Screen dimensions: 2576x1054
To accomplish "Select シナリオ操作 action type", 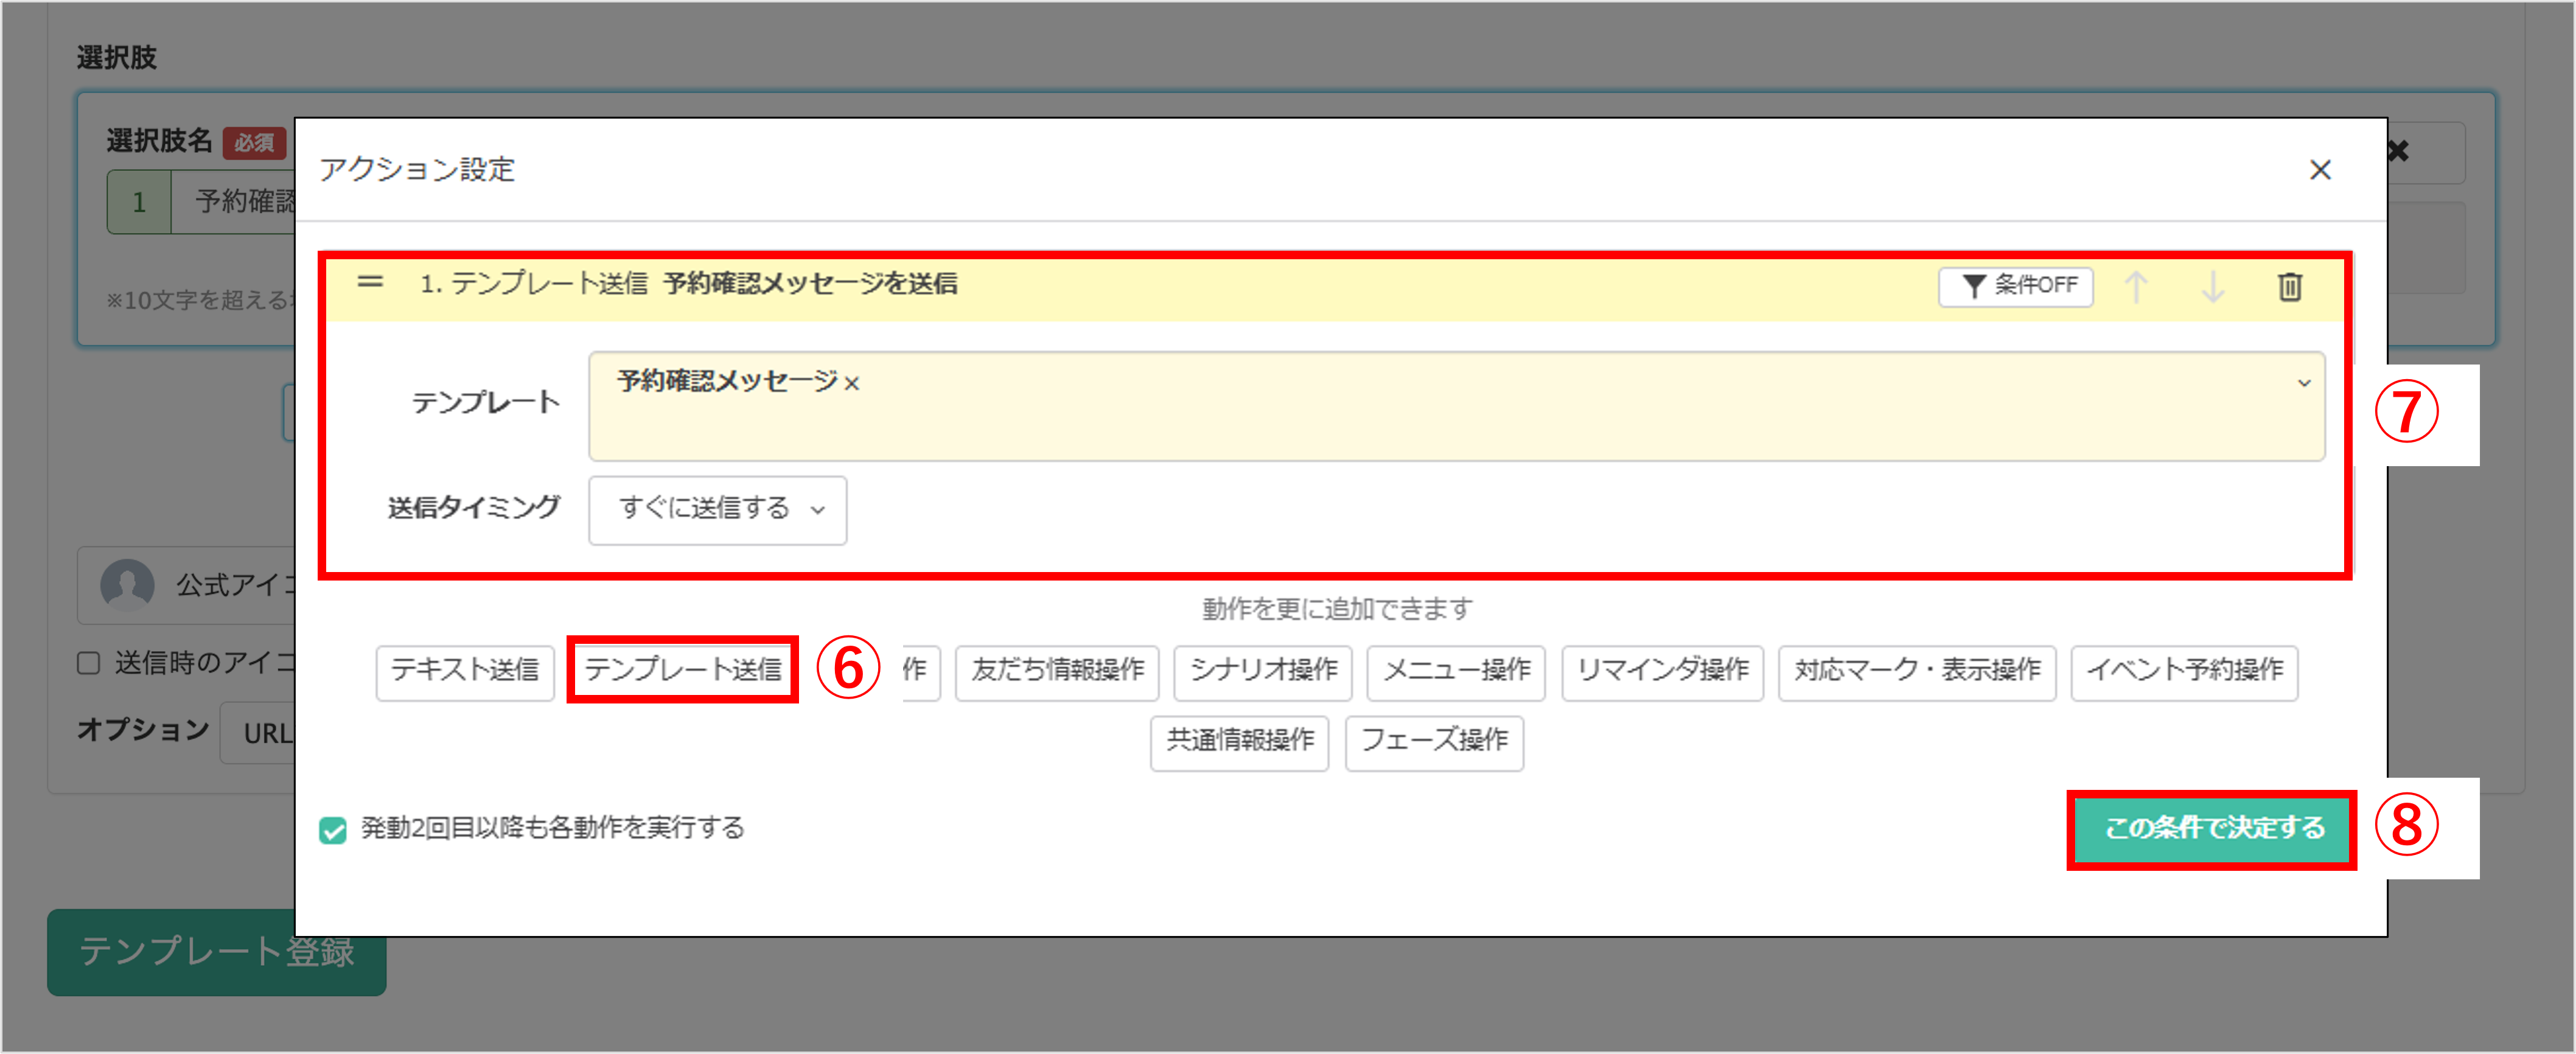I will [x=1262, y=672].
